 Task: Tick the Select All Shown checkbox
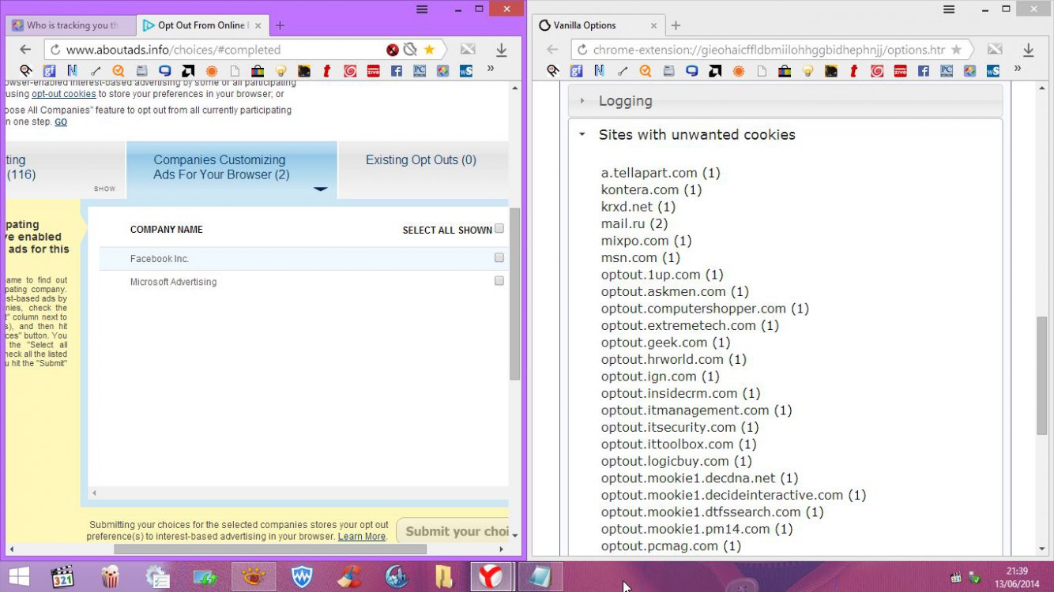click(x=499, y=229)
